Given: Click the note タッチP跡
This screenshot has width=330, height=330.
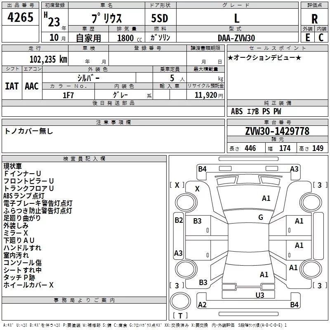Looking at the screenshot, I should [19, 278].
